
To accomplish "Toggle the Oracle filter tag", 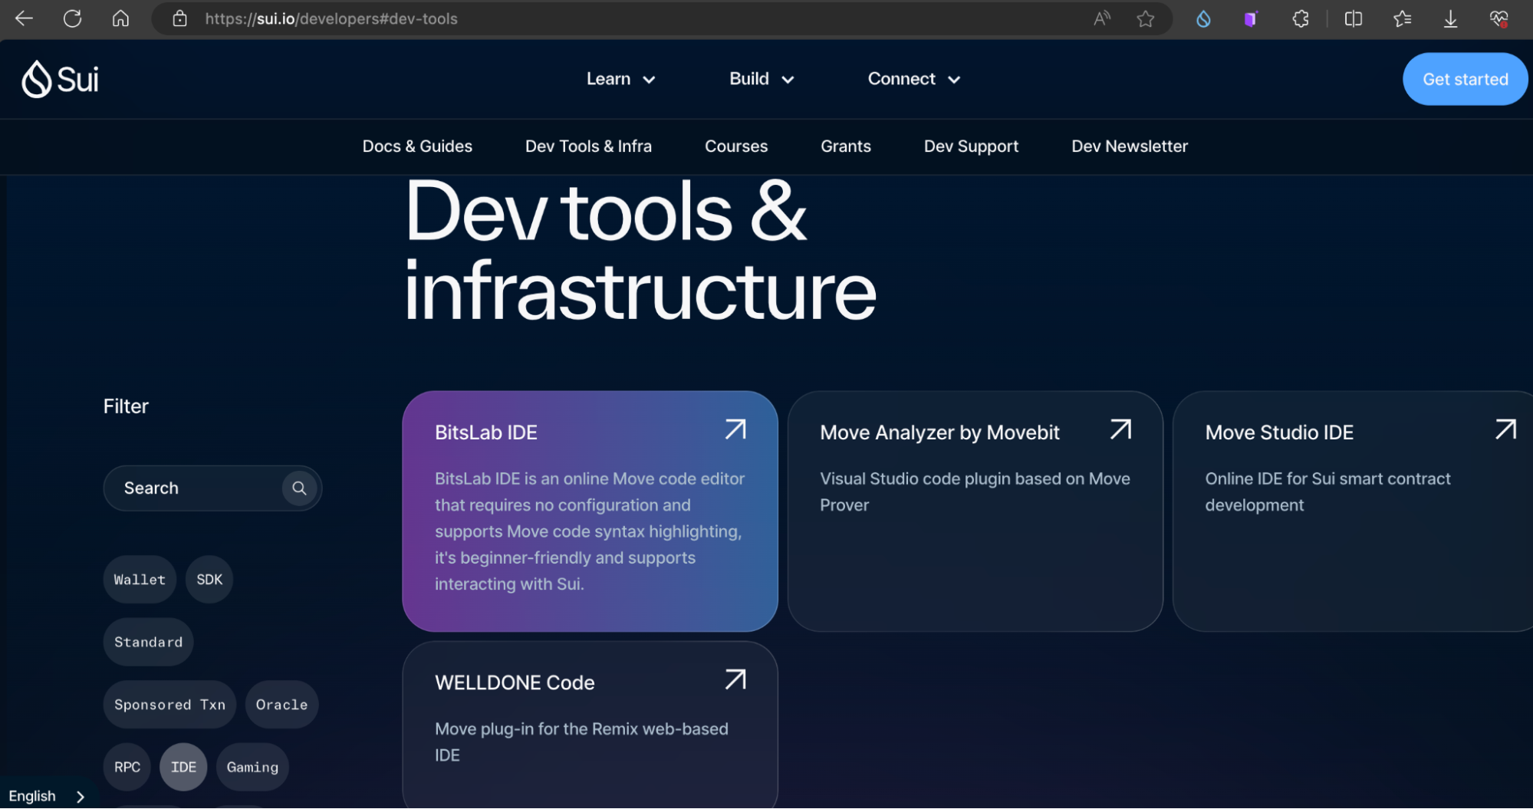I will pos(281,704).
